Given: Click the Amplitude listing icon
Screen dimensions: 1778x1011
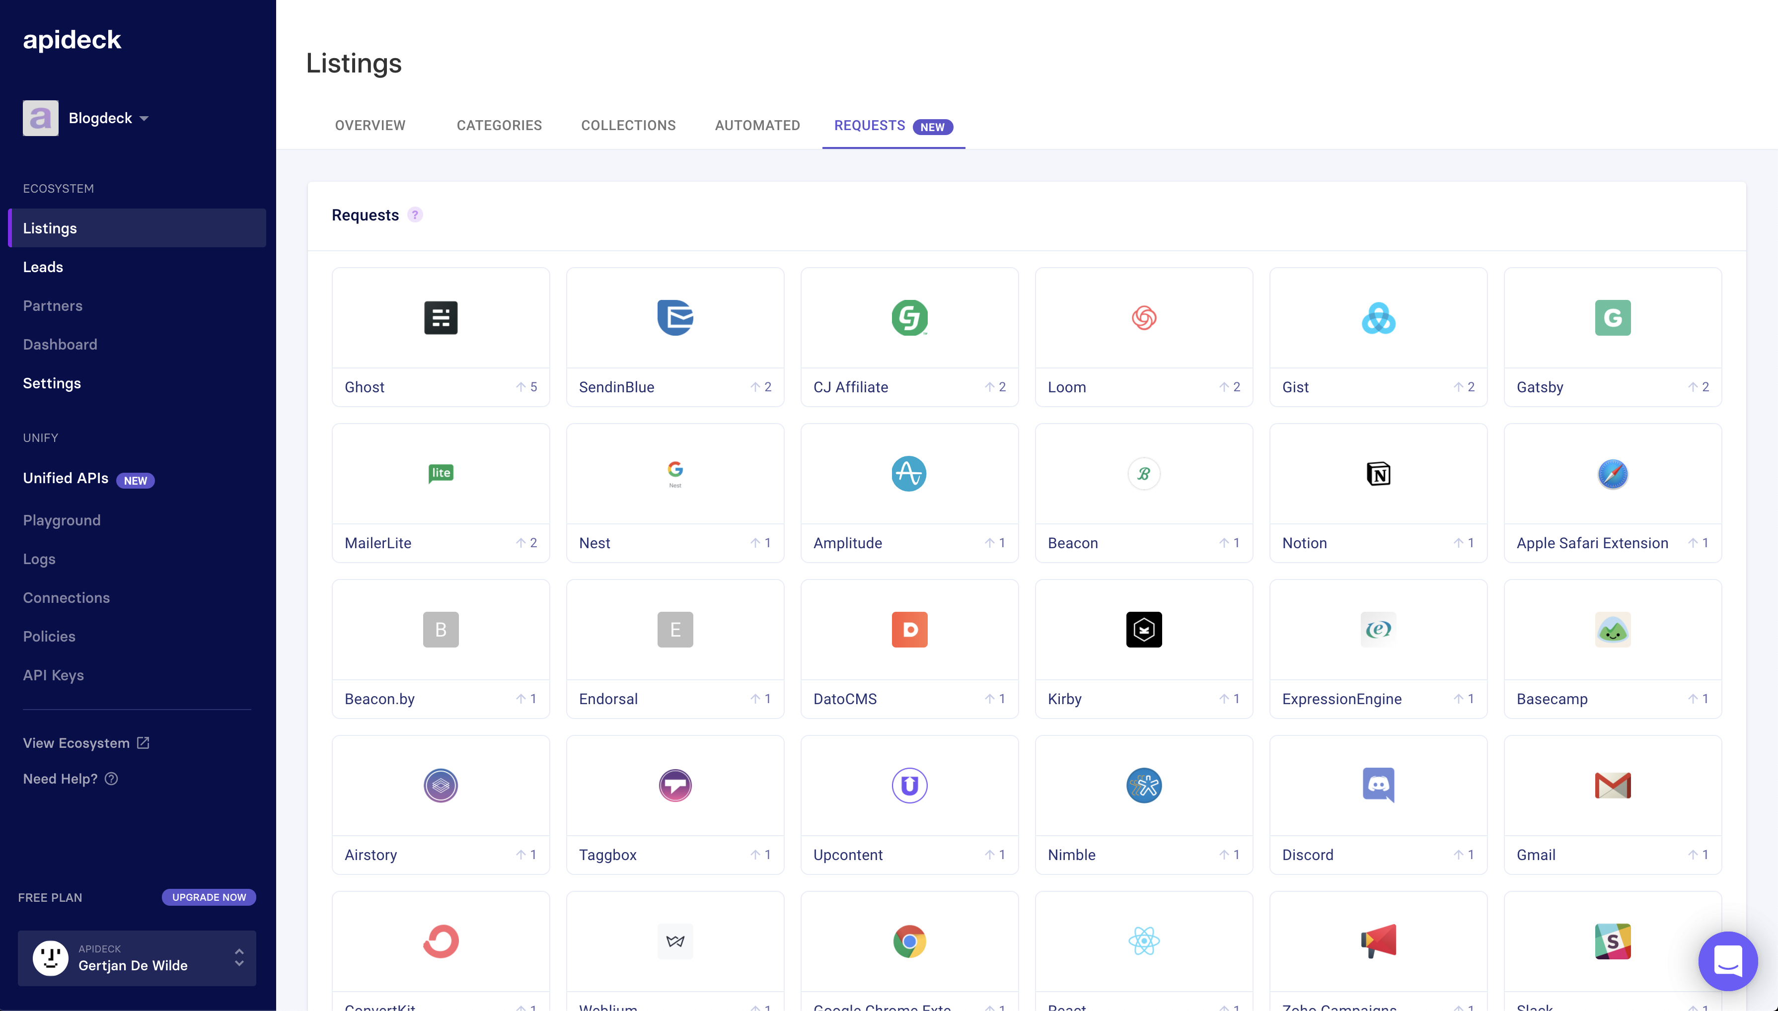Looking at the screenshot, I should (908, 474).
